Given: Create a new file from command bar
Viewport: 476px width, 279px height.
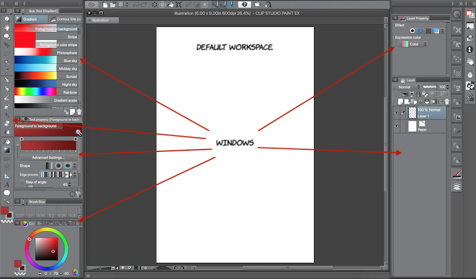Looking at the screenshot, I should pyautogui.click(x=105, y=5).
